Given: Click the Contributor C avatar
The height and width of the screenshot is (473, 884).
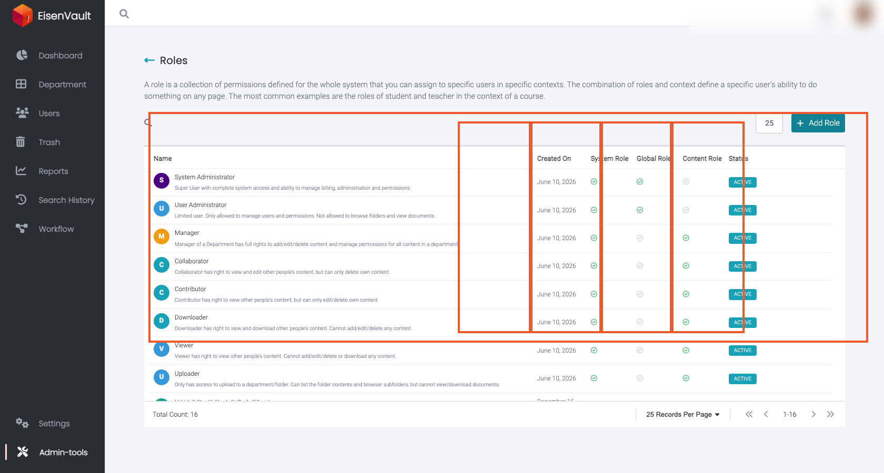Looking at the screenshot, I should pos(162,293).
